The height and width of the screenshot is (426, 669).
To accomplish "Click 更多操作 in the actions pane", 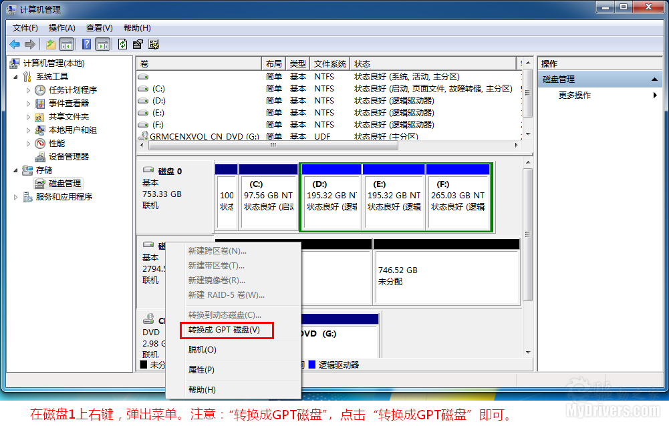I will [575, 95].
